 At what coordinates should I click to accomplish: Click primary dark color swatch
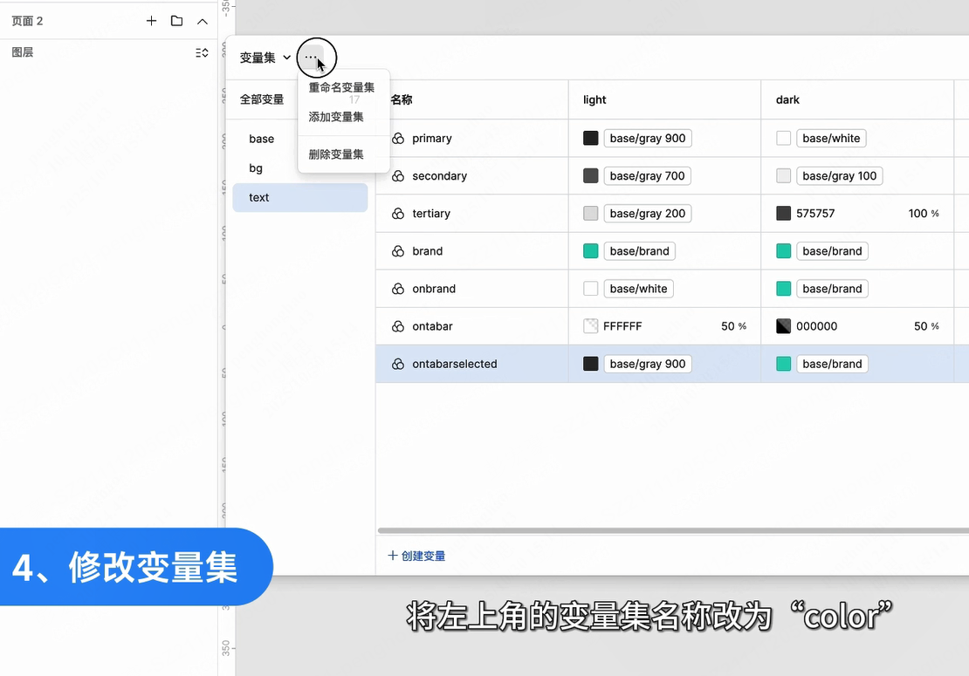click(x=784, y=139)
